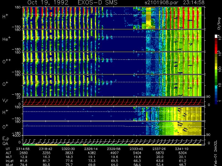Click InLat value '81.8'
This screenshot has height=166, width=222.
(x=24, y=161)
